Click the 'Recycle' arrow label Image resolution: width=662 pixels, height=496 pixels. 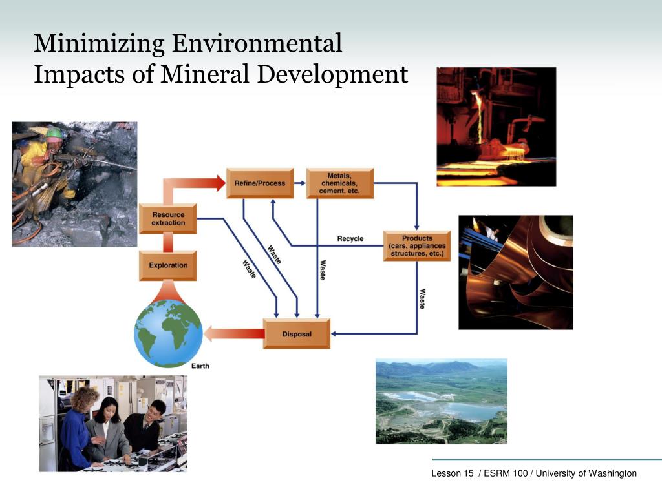pyautogui.click(x=350, y=238)
